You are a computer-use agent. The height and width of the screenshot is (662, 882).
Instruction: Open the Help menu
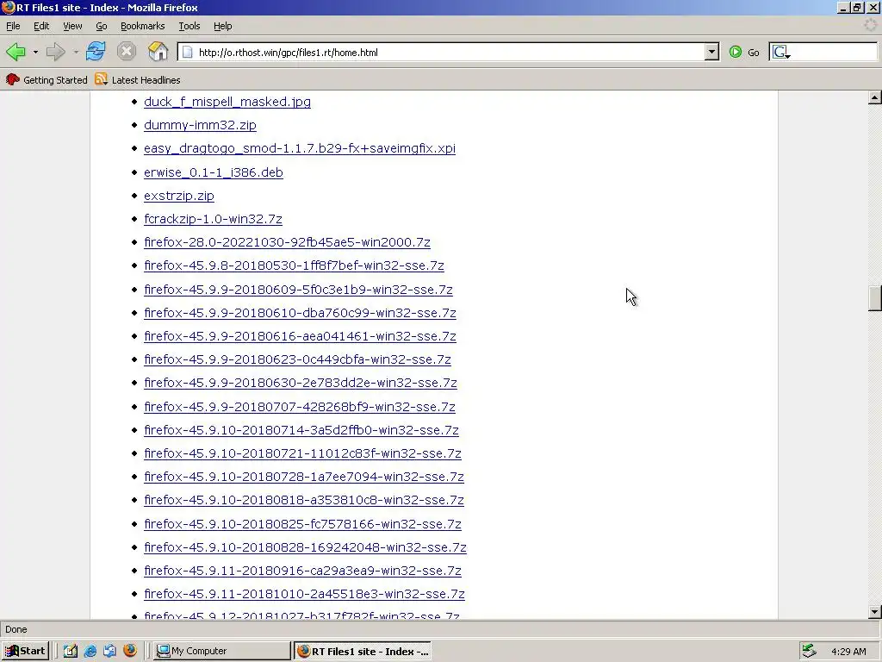(x=223, y=26)
